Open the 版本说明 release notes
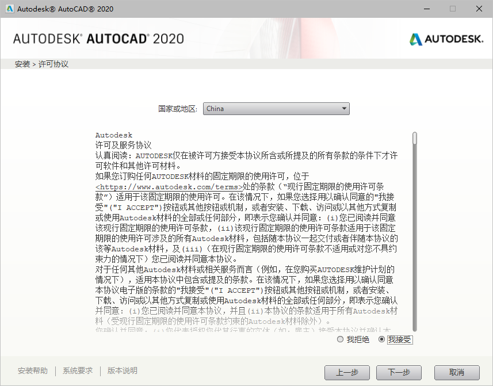Screen dimensions: 493x386 [x=121, y=371]
